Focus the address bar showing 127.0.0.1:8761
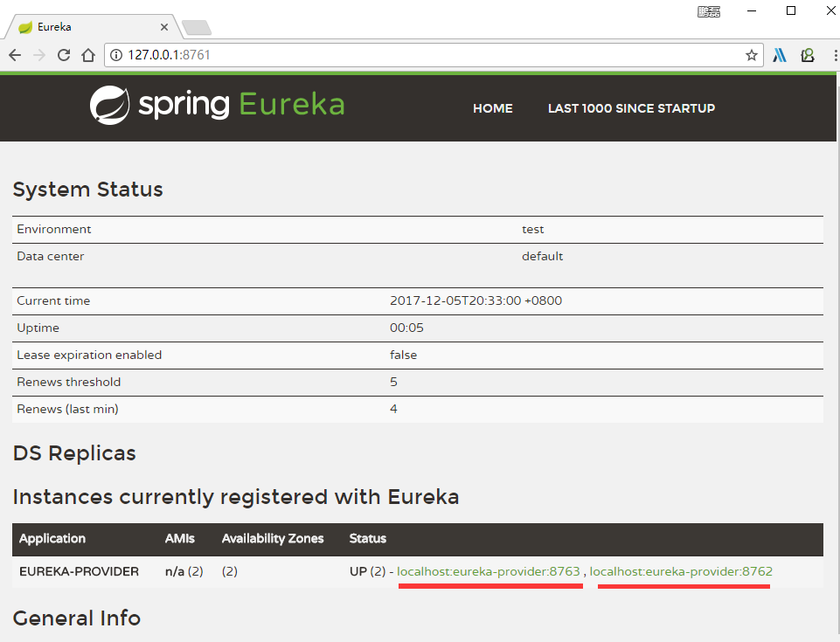 434,55
